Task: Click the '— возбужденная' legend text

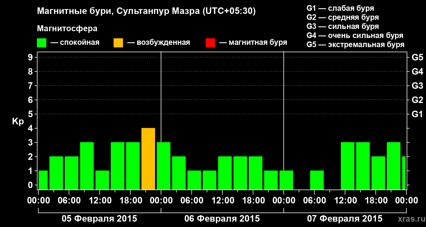Action: coord(158,43)
